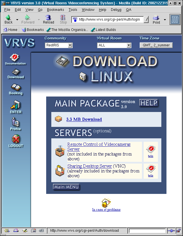The height and width of the screenshot is (236, 183).
Task: Open the Profile sidebar icon
Action: (15, 123)
